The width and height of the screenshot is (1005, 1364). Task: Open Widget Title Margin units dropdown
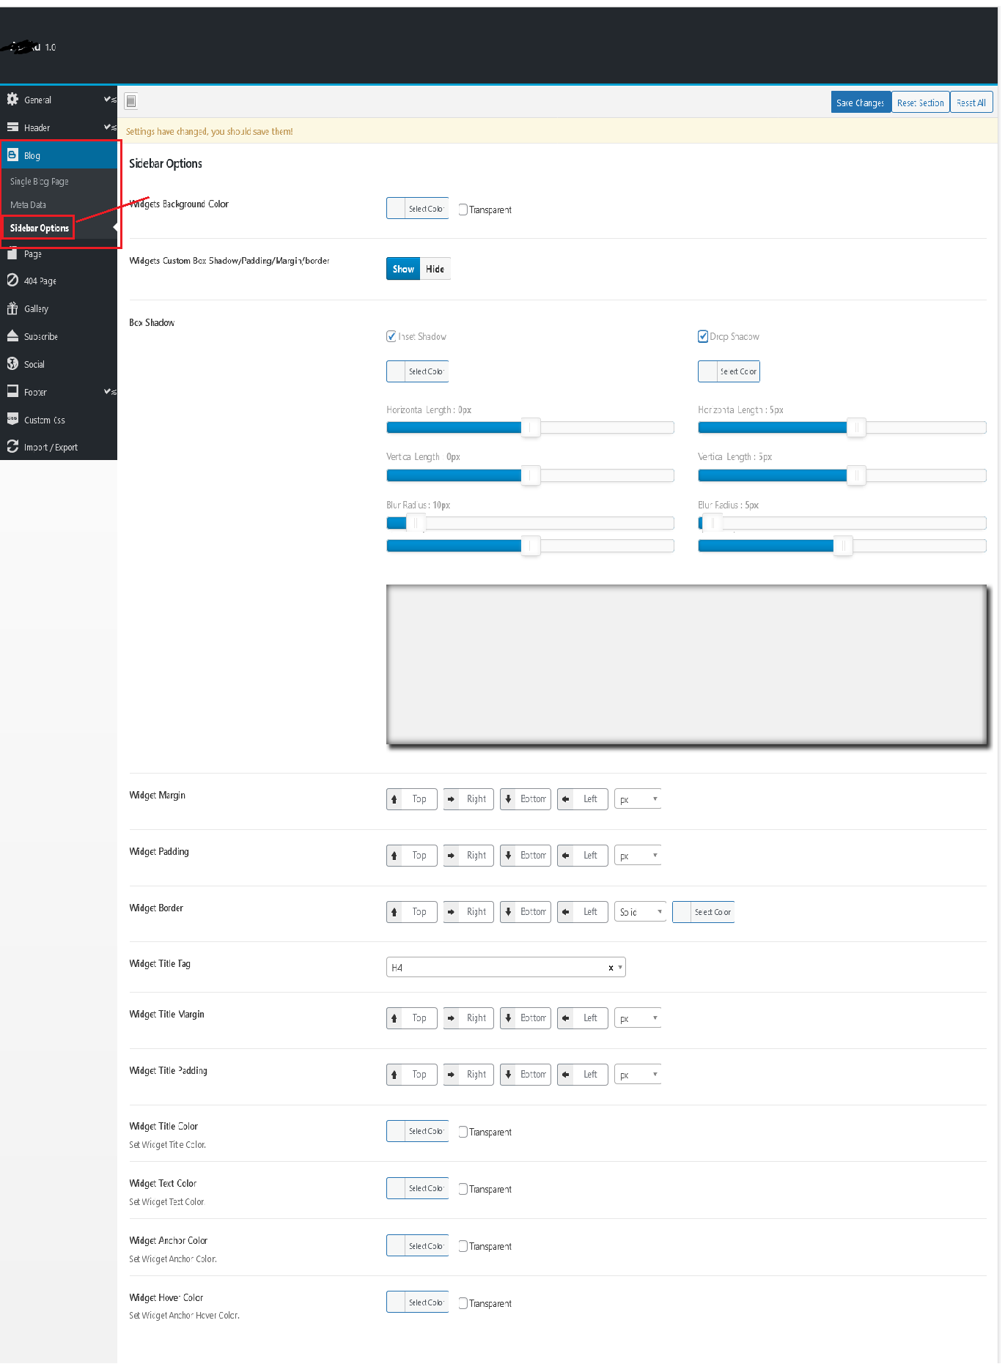coord(638,1018)
